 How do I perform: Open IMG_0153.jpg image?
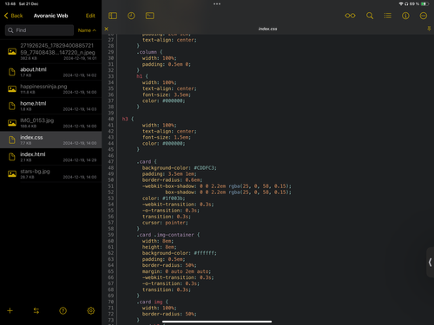(x=50, y=123)
